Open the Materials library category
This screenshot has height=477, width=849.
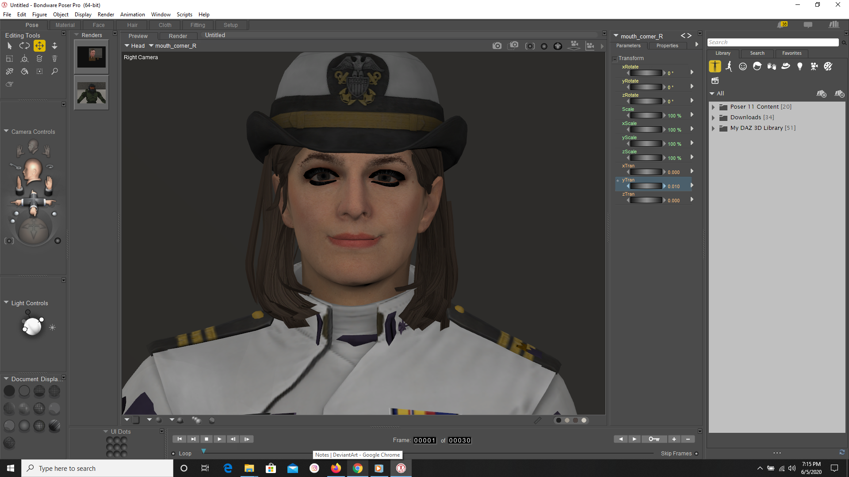[x=828, y=66]
